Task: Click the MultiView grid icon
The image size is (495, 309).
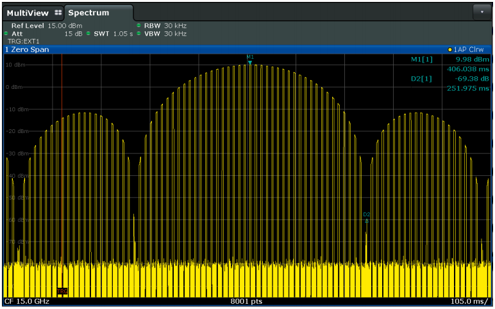Action: tap(58, 12)
